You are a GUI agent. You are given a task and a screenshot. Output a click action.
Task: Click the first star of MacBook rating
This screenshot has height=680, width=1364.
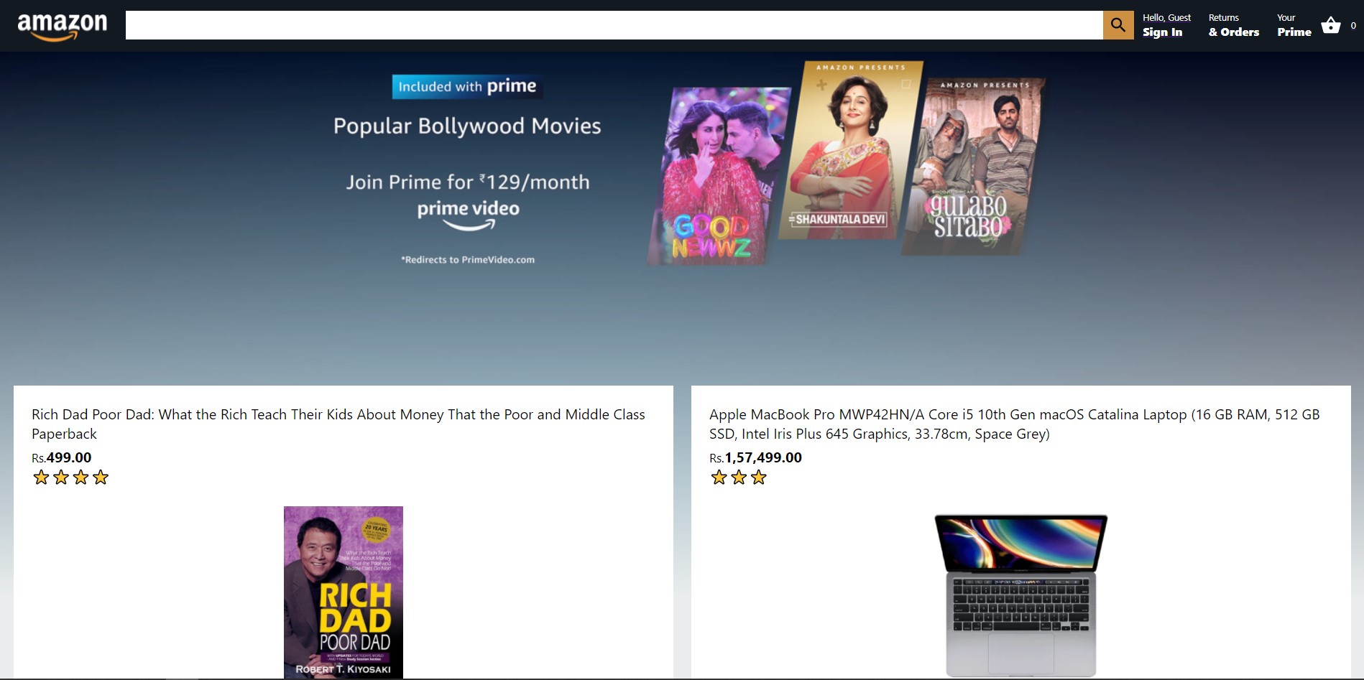(719, 478)
